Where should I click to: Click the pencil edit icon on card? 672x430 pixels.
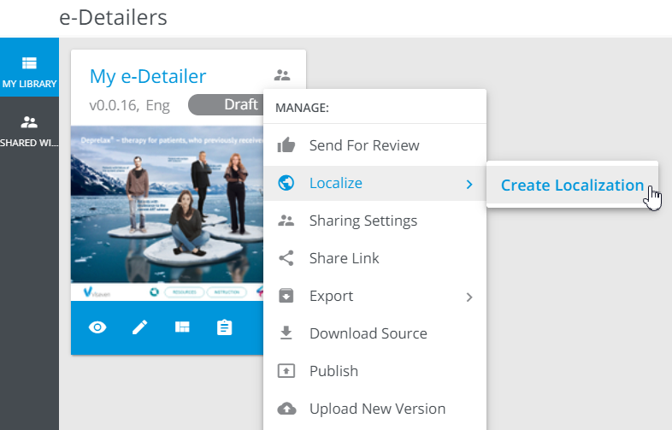pyautogui.click(x=139, y=327)
